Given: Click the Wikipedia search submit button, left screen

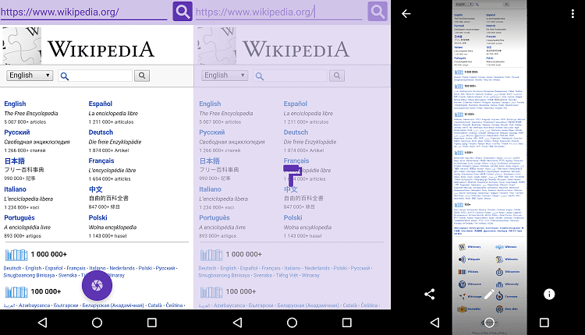Looking at the screenshot, I should pos(142,76).
